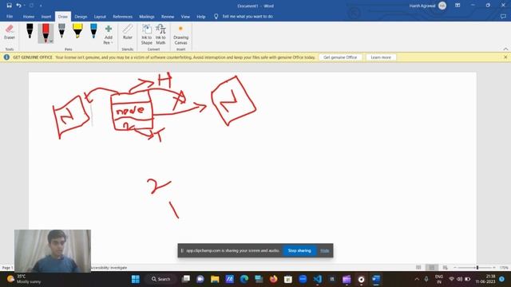The width and height of the screenshot is (511, 287).
Task: Undo the last ink stroke
Action: (x=18, y=6)
